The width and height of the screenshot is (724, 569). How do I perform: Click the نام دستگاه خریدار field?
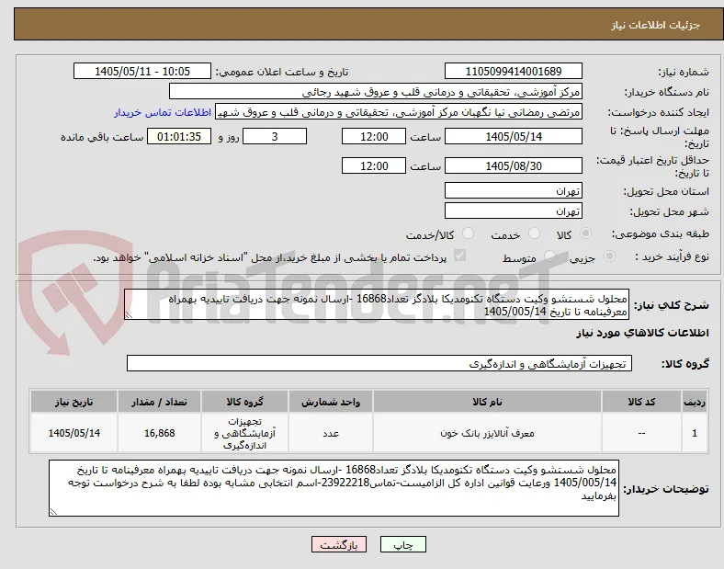[x=376, y=91]
